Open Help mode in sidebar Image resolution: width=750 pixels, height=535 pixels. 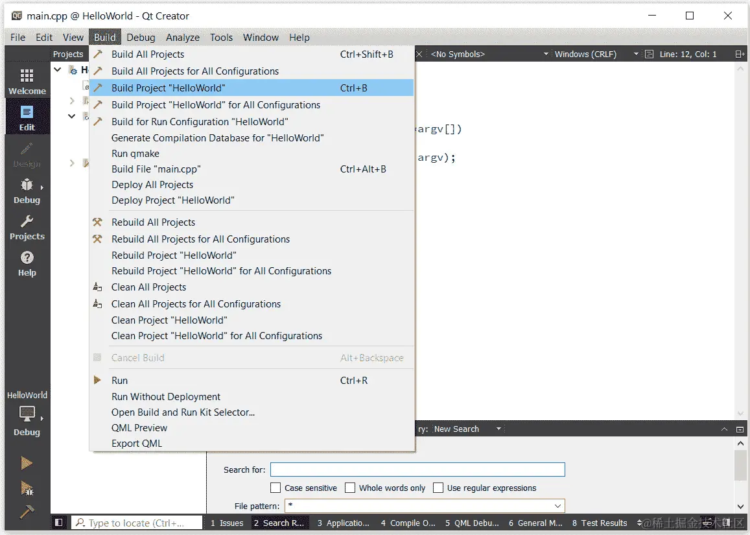pos(27,264)
